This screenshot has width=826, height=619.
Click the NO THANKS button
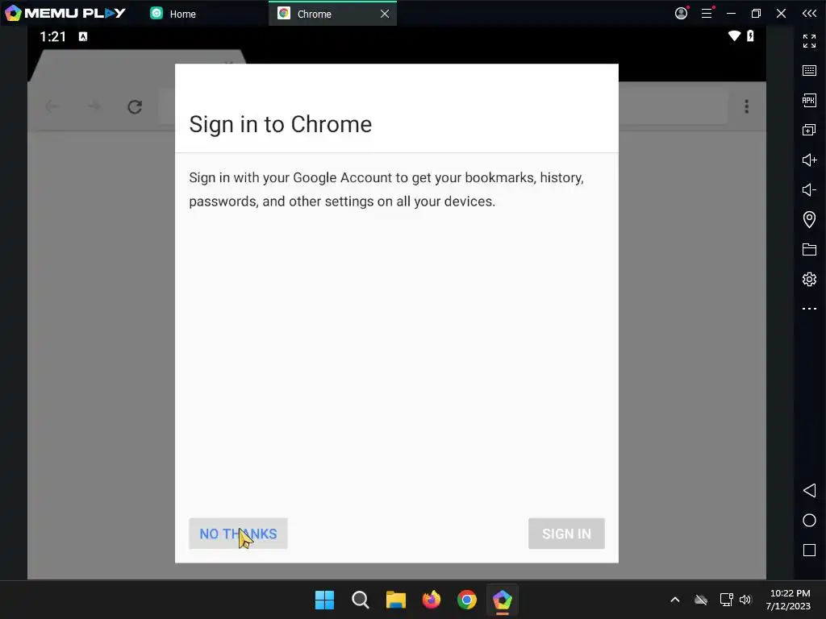click(x=238, y=534)
